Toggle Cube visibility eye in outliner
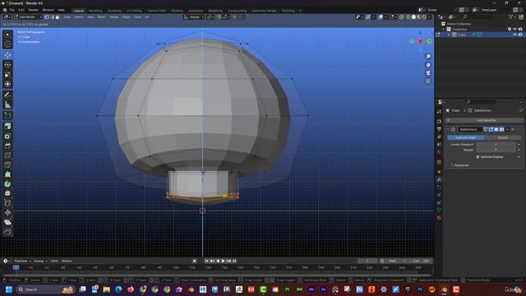The height and width of the screenshot is (296, 526). (x=514, y=35)
